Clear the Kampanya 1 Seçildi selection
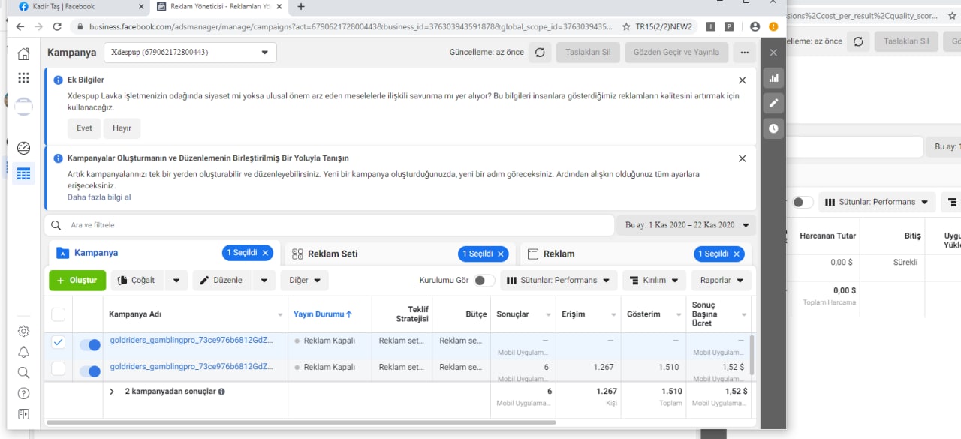961x439 pixels. (x=265, y=254)
